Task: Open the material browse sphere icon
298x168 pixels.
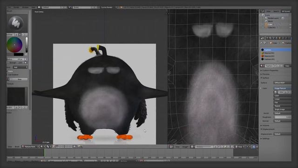Action: click(x=262, y=66)
